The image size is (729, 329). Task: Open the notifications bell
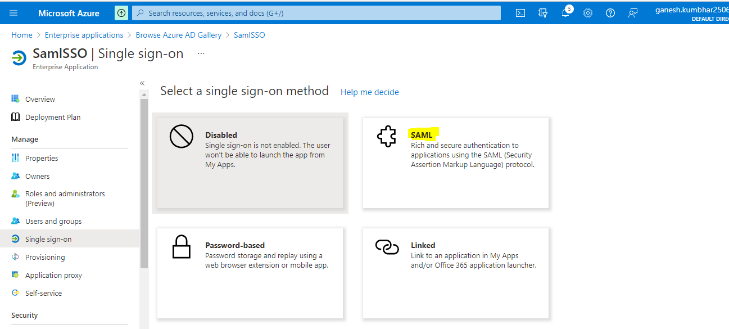coord(566,12)
